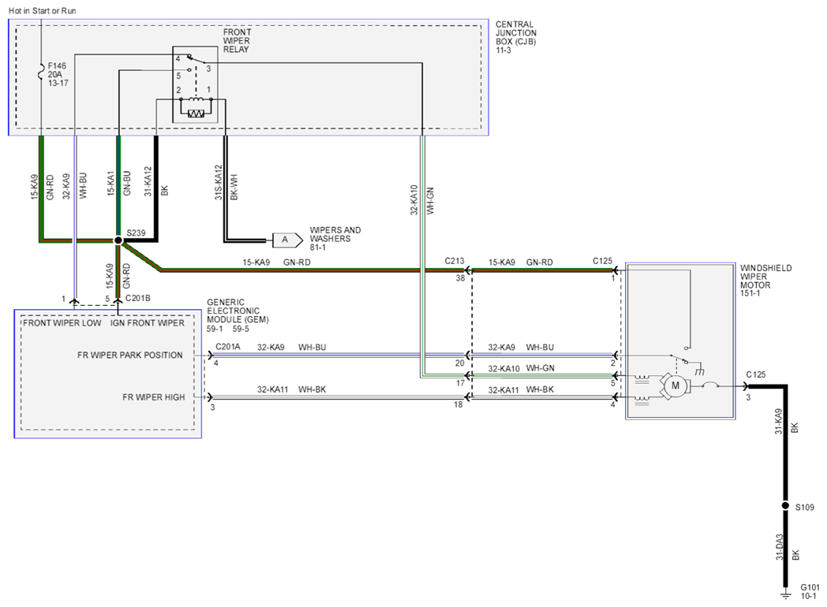Click the 'IGN FRONT WIPER' pin label

[147, 323]
